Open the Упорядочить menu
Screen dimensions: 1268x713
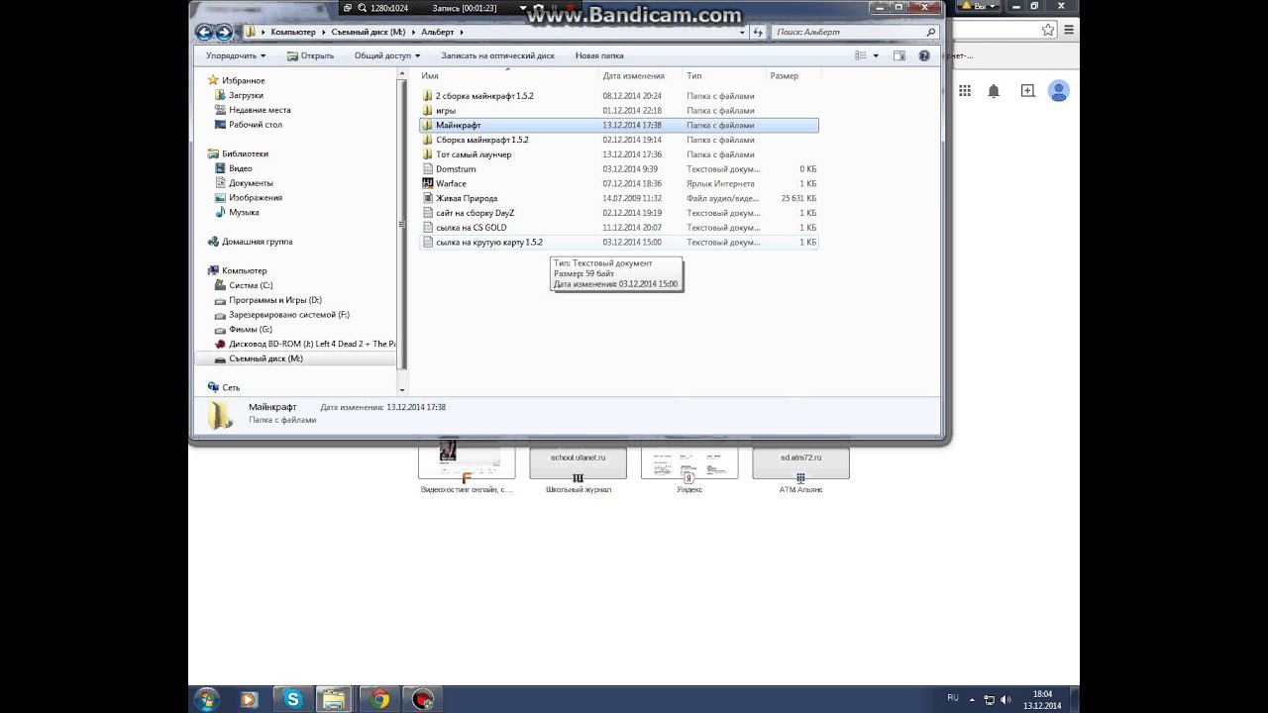point(236,55)
